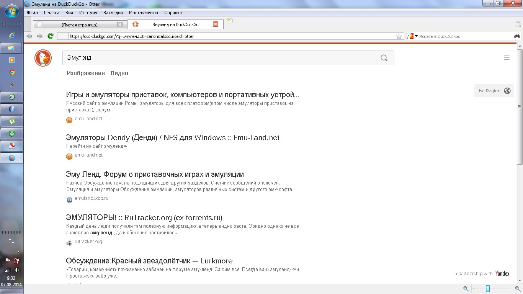Viewport: 523px width, 294px height.
Task: Open a new tab with the folder-plus icon
Action: (x=230, y=21)
